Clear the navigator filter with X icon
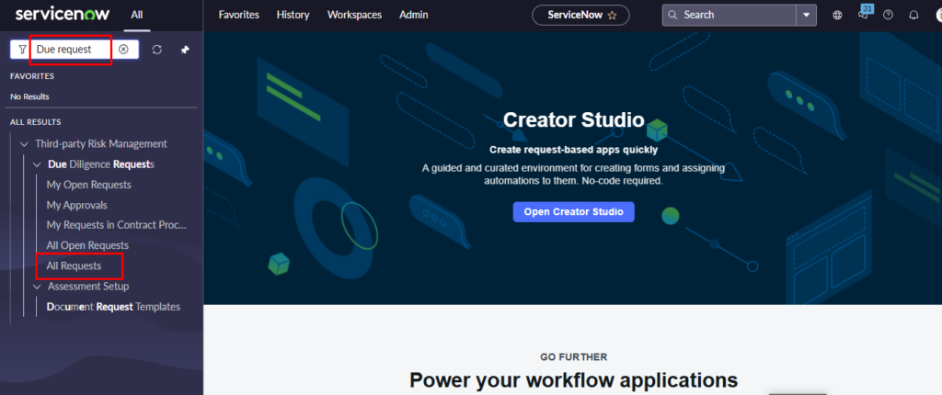942x395 pixels. click(123, 49)
